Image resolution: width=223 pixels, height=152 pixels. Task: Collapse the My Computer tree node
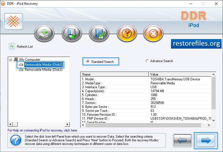coord(10,60)
